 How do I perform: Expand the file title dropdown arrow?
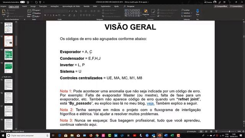point(149,2)
